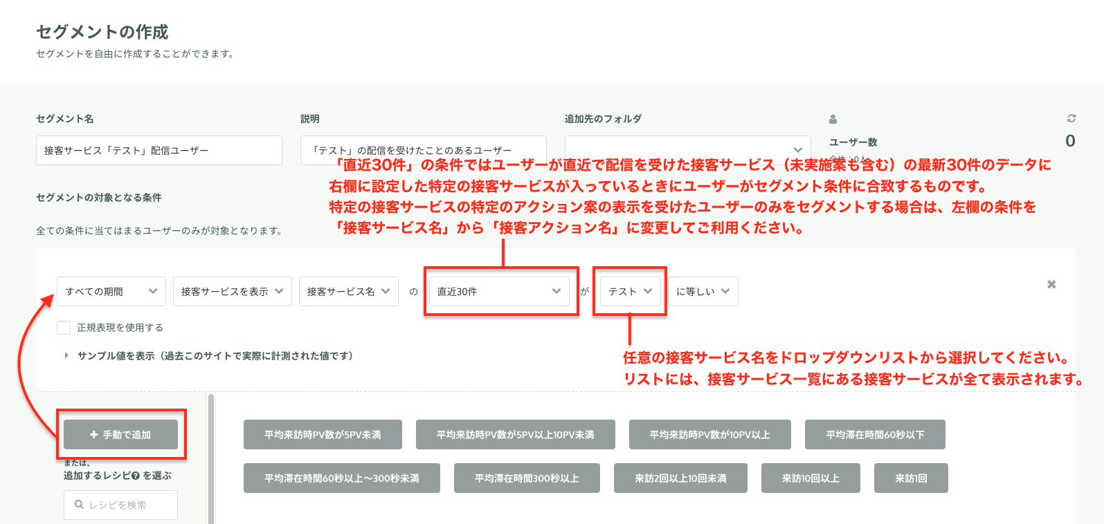Select recipe 来訪10回以上

(811, 478)
